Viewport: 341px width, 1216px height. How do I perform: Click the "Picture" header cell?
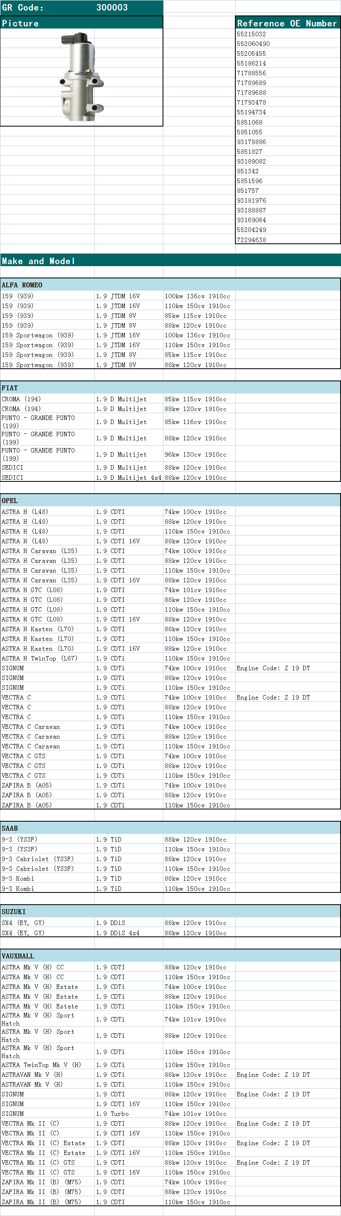82,23
